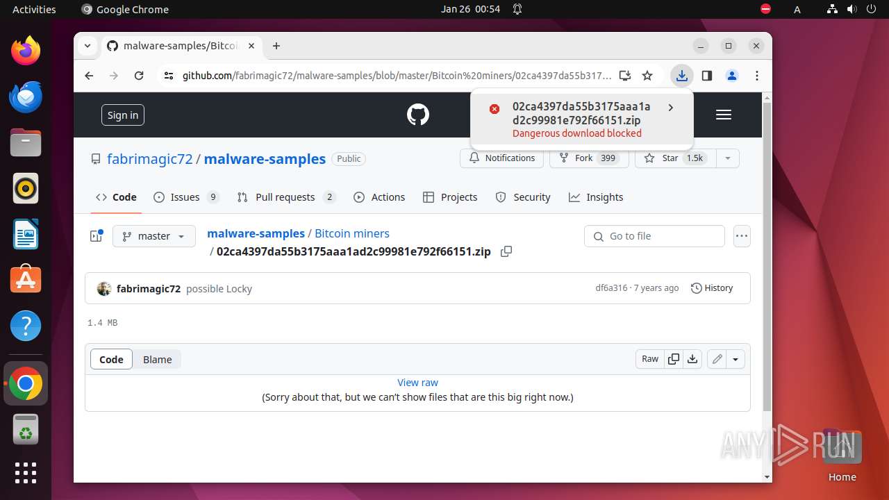Click the Go to file search field
The image size is (889, 500).
654,236
